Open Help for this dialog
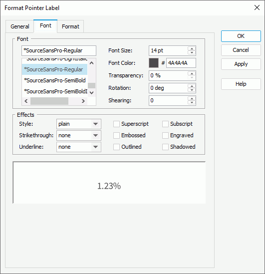Image resolution: width=265 pixels, height=274 pixels. [x=241, y=84]
